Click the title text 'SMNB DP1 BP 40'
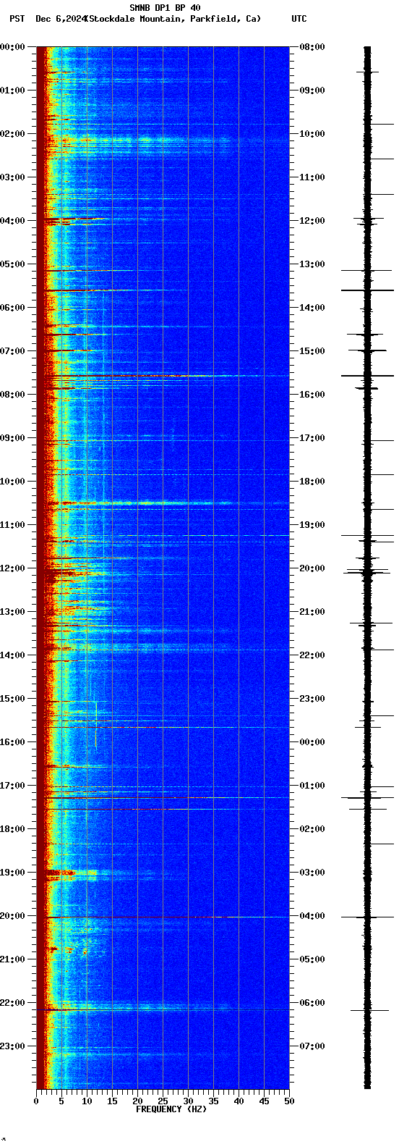Screen dimensions: 399x1147 coord(165,8)
